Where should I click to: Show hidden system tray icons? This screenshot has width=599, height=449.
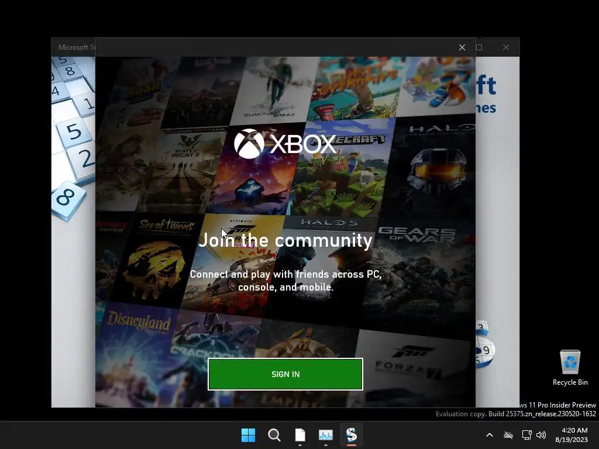click(x=490, y=435)
